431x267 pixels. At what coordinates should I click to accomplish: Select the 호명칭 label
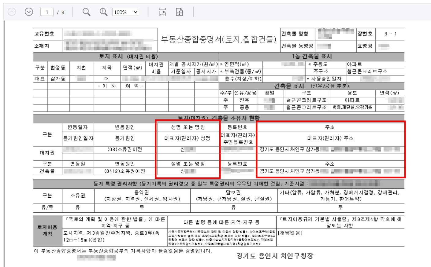(365, 46)
